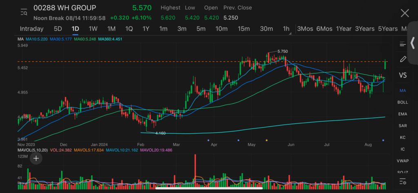
Task: Select the 15m minute interval
Action: pyautogui.click(x=244, y=29)
